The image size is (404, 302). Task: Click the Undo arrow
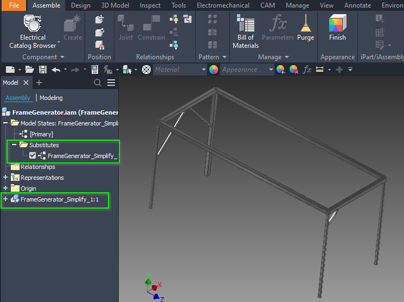tap(56, 70)
